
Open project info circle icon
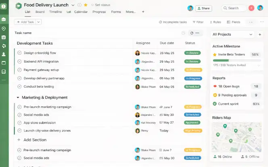79,5
